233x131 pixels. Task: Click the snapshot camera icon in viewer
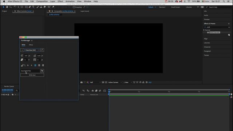[82, 82]
